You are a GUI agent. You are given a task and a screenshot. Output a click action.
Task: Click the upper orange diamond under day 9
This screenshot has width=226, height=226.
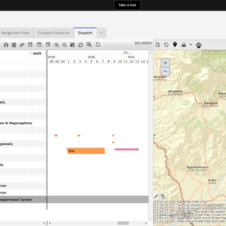click(113, 136)
